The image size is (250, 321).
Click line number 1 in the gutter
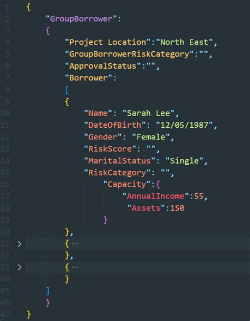(7, 7)
